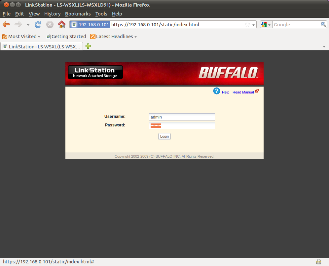Image resolution: width=329 pixels, height=266 pixels.
Task: Click the LinkStation Network Attached Storage logo
Action: point(95,72)
